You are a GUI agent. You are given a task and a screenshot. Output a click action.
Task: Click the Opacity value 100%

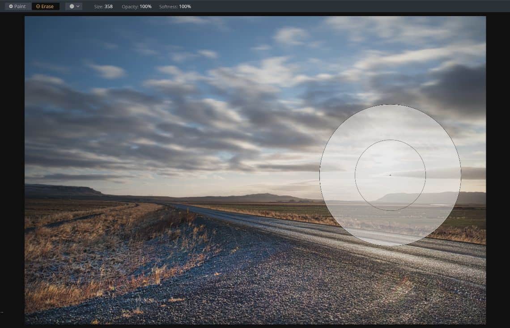(x=146, y=7)
